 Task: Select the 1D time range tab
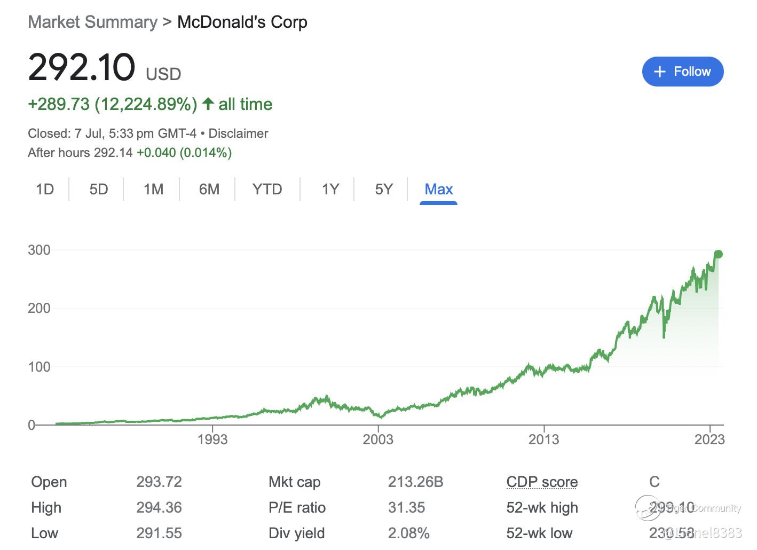click(x=45, y=190)
